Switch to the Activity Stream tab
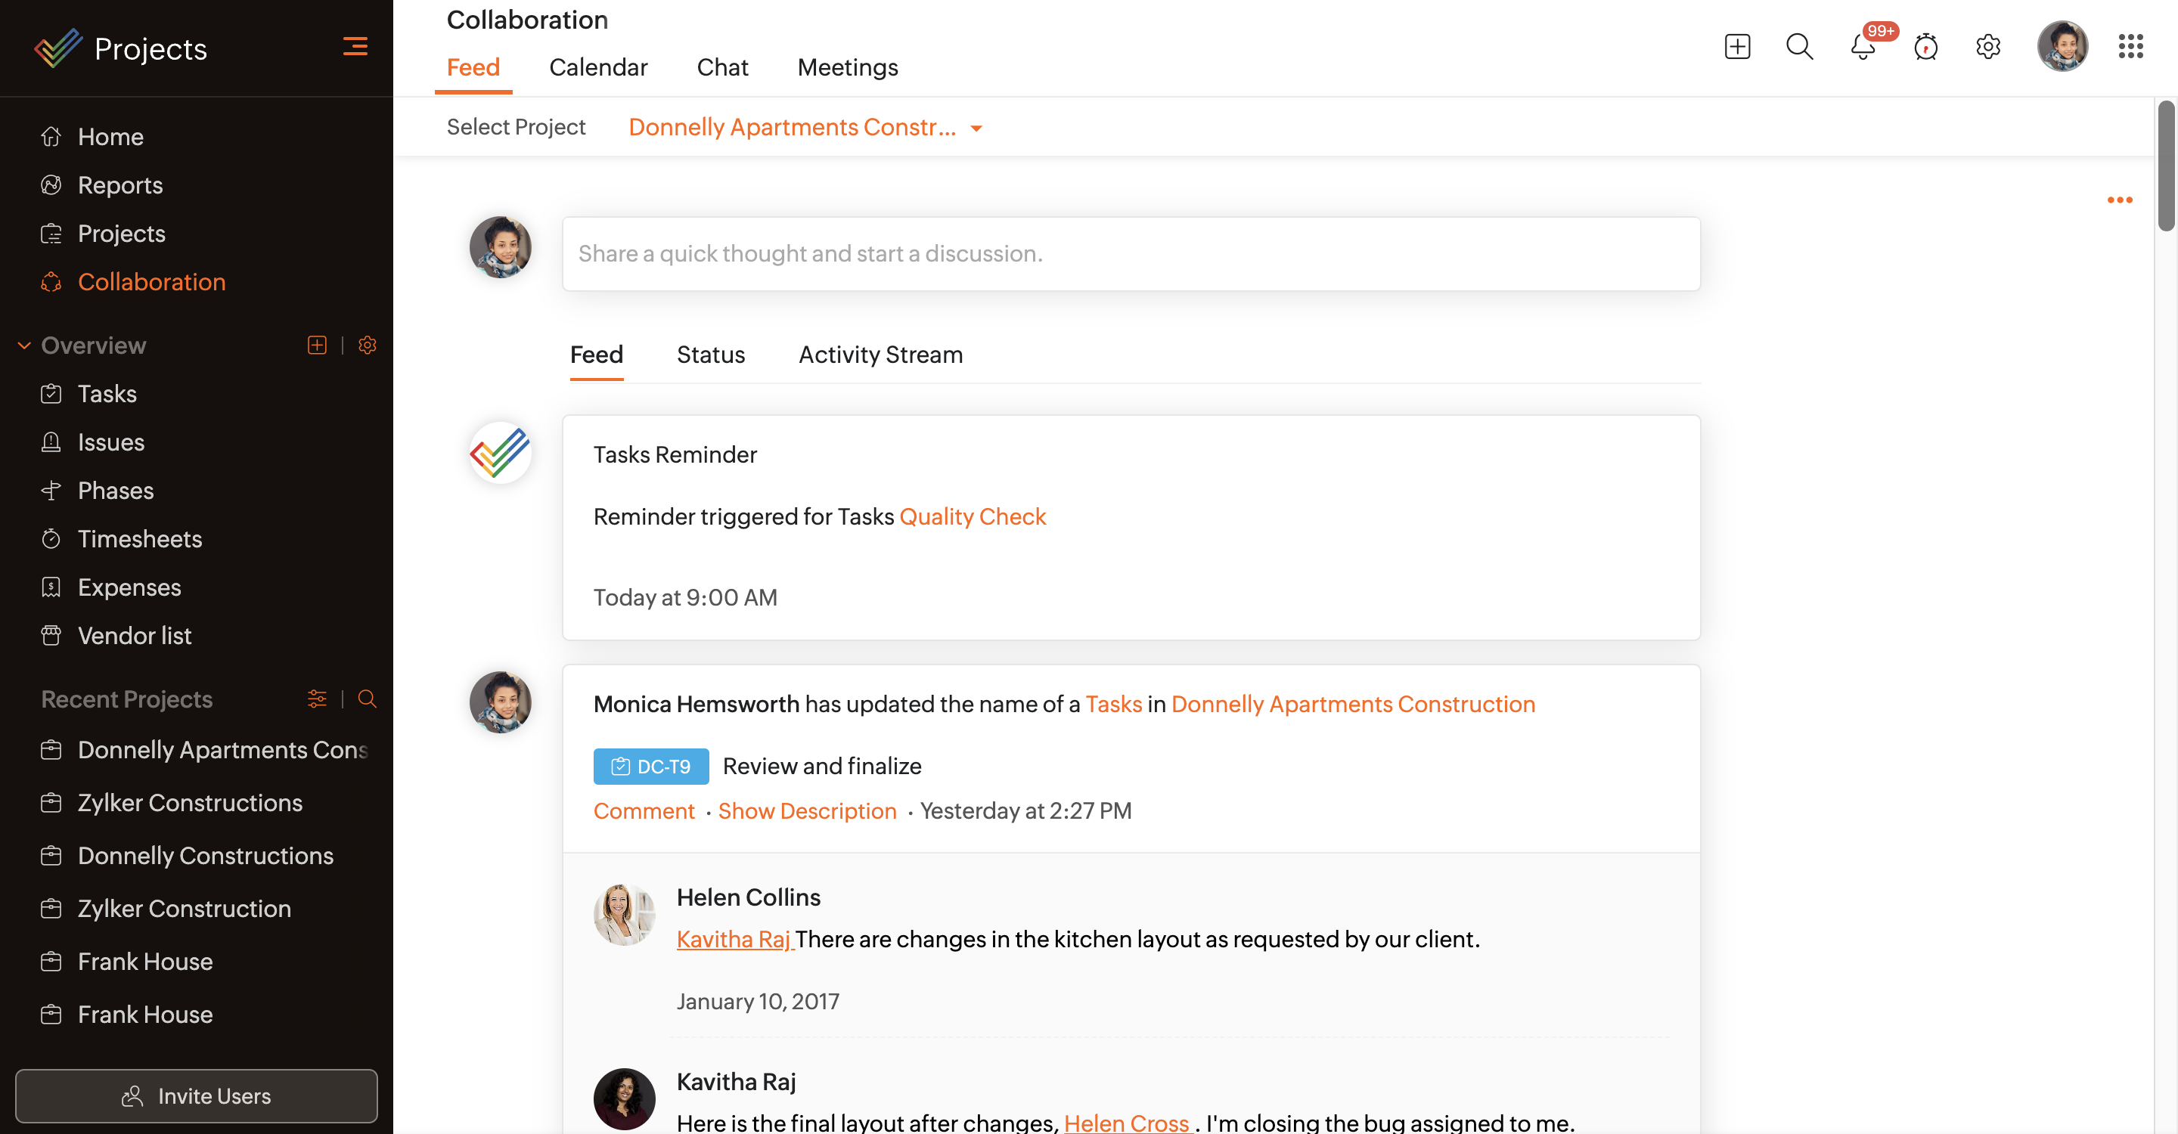2178x1134 pixels. click(880, 355)
